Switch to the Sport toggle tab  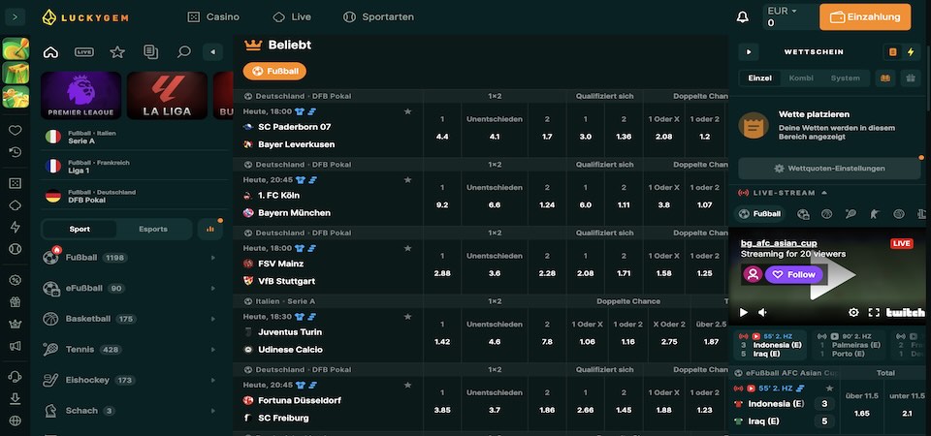(80, 229)
